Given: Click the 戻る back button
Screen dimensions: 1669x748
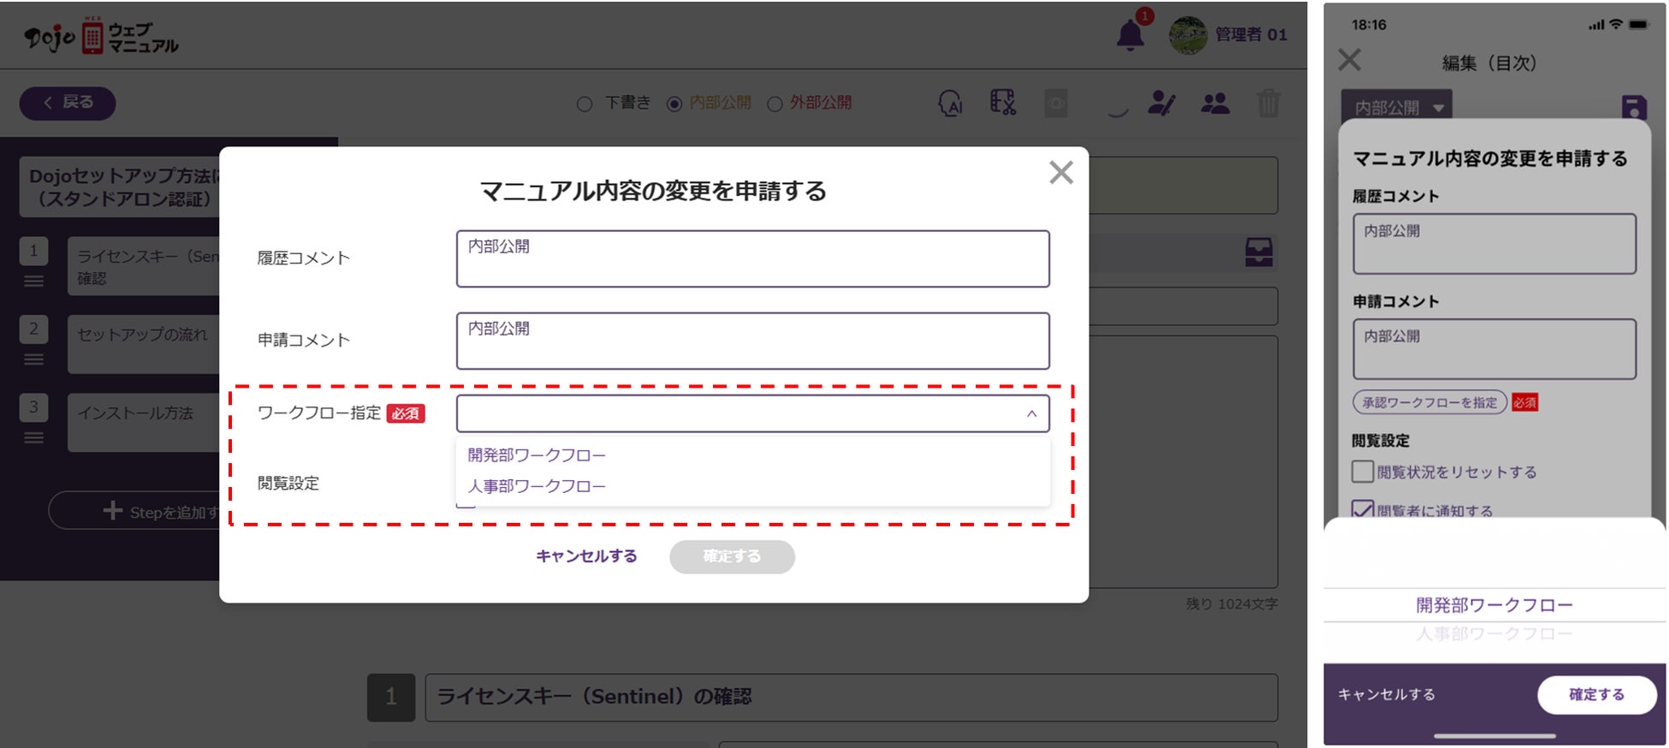Looking at the screenshot, I should pyautogui.click(x=68, y=103).
